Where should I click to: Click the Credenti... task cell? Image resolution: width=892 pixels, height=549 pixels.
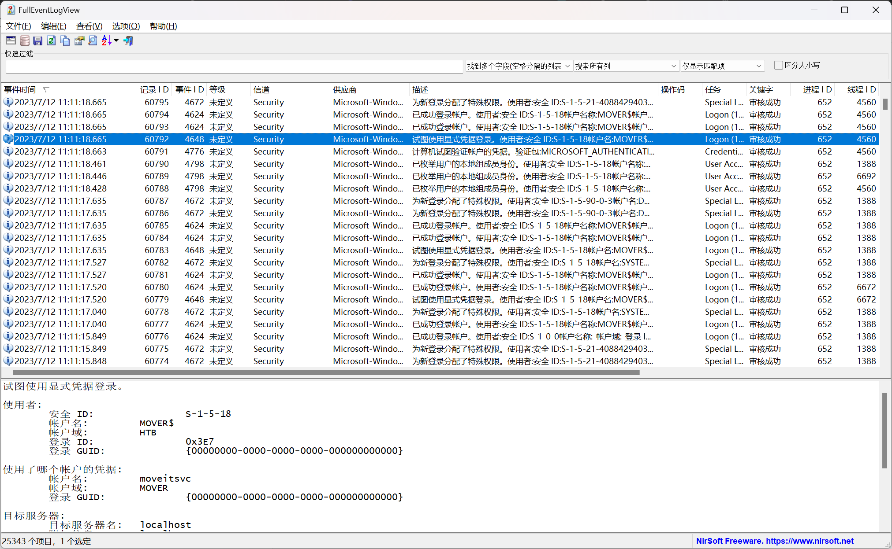(724, 151)
